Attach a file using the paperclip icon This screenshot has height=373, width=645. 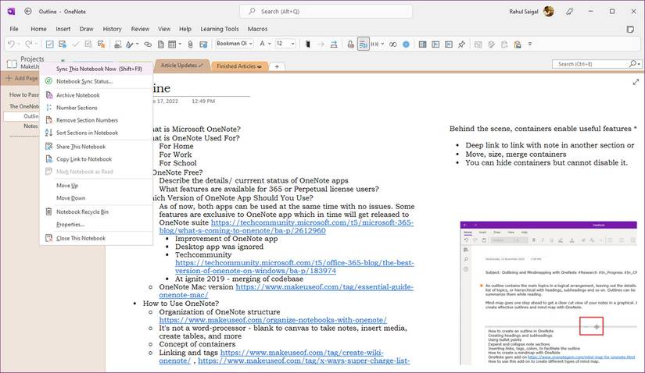190,44
